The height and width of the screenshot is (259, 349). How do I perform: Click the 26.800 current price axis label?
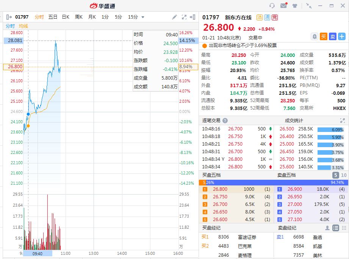pos(13,67)
